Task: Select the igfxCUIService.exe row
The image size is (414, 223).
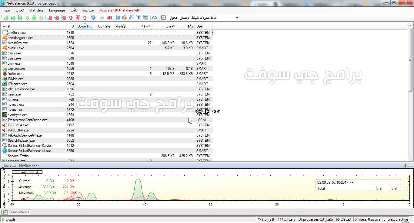Action: tap(107, 89)
